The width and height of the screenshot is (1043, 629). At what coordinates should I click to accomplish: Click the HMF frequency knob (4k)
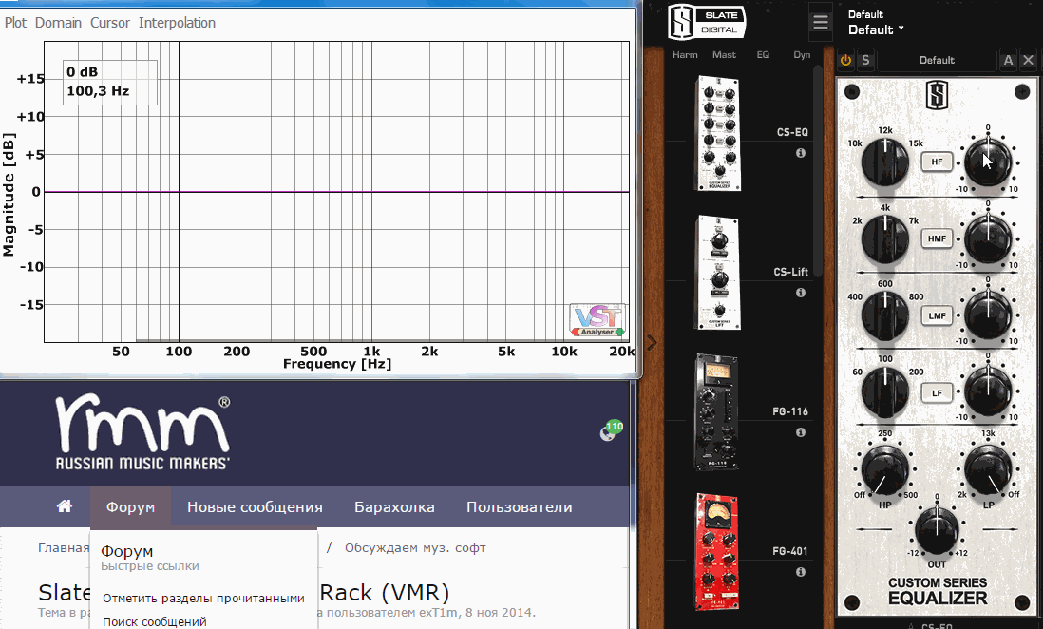pyautogui.click(x=885, y=238)
